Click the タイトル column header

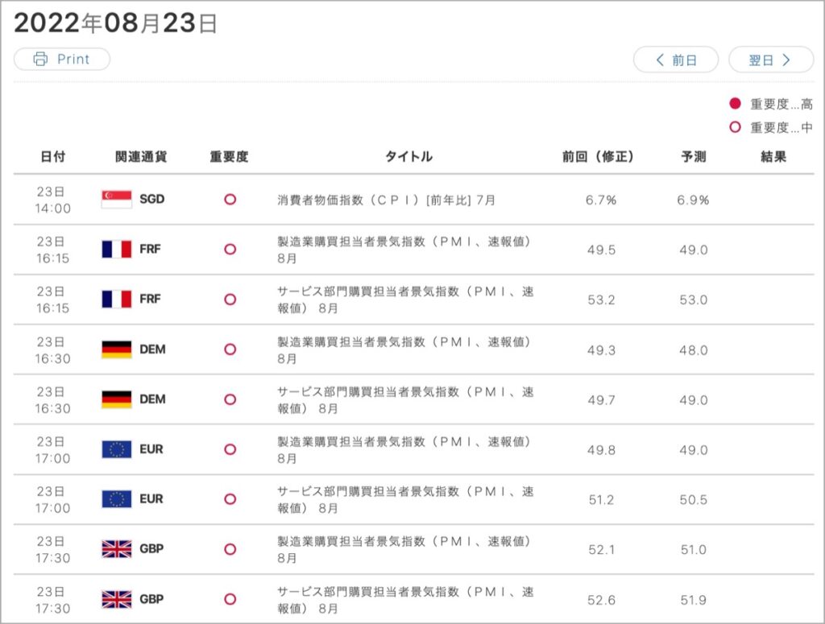[408, 157]
